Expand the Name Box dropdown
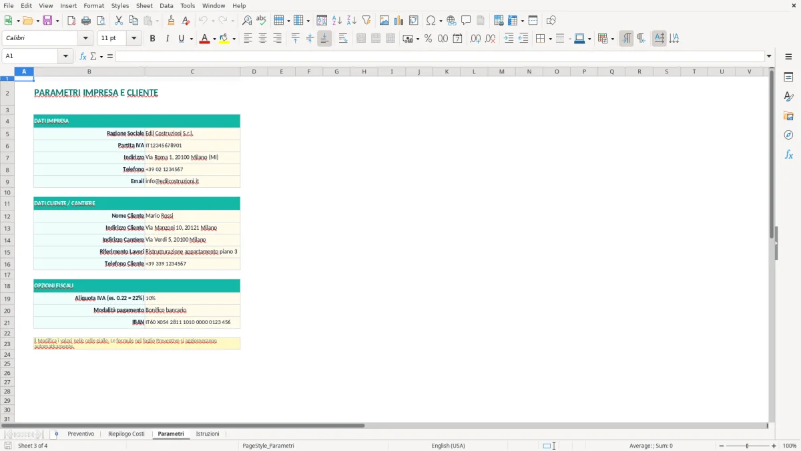Image resolution: width=801 pixels, height=451 pixels. click(x=66, y=56)
